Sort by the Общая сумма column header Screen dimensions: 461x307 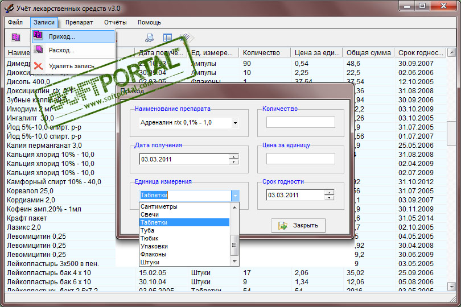coord(368,53)
